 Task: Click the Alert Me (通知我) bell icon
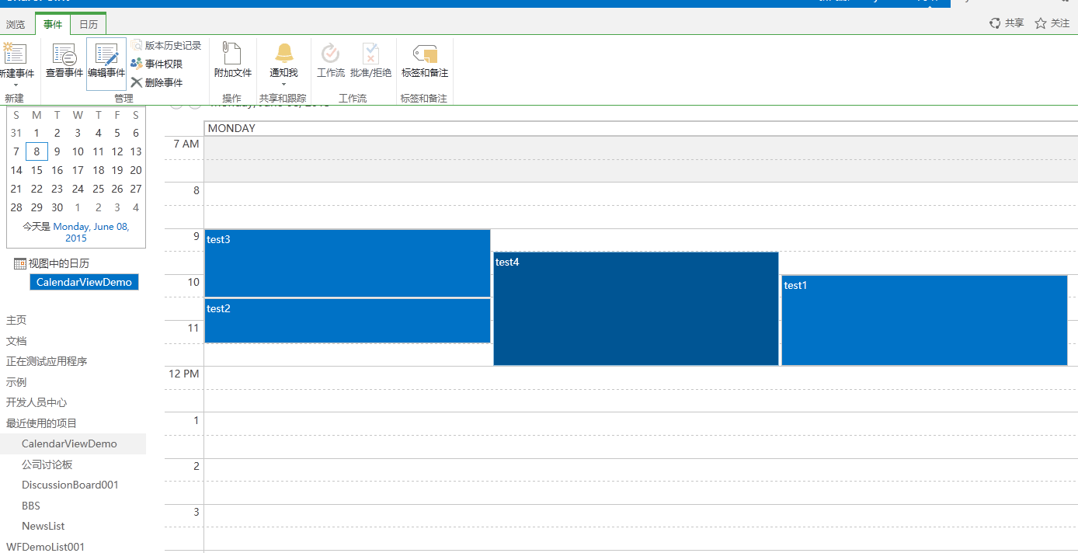point(284,54)
